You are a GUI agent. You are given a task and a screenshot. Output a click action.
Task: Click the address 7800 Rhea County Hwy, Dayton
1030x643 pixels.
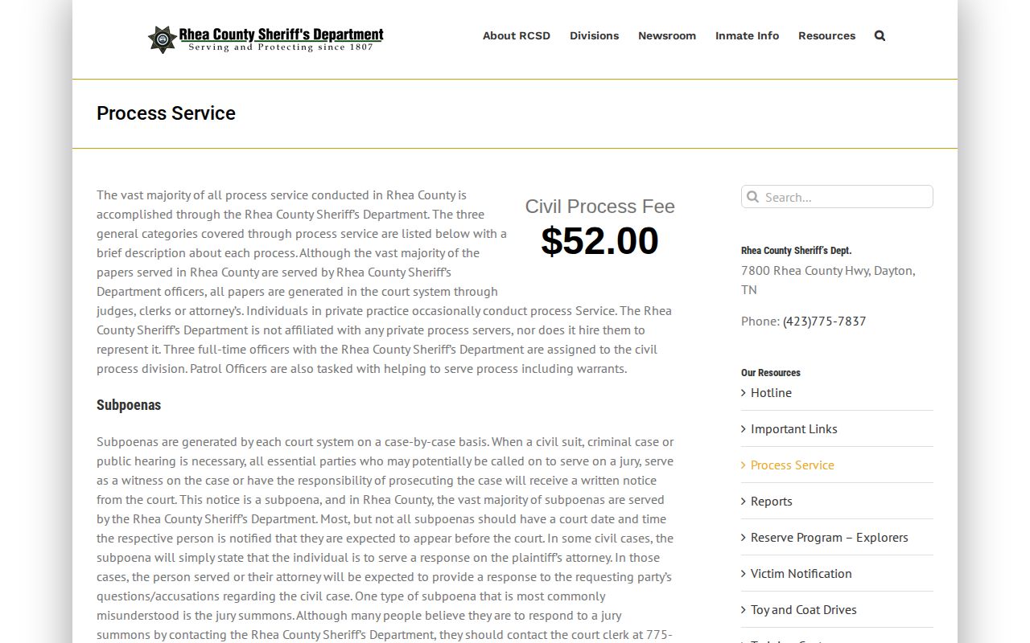[828, 280]
